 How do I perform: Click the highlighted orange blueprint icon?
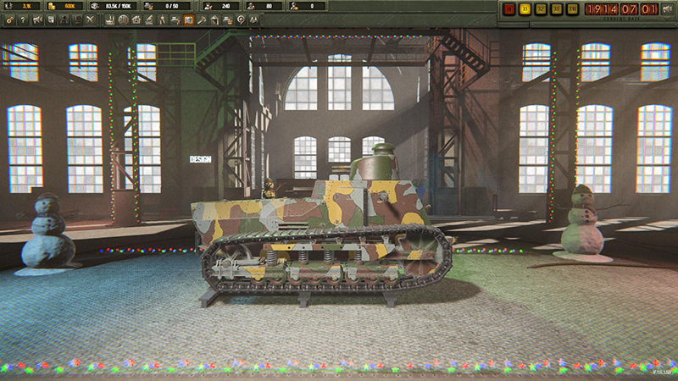pyautogui.click(x=188, y=19)
